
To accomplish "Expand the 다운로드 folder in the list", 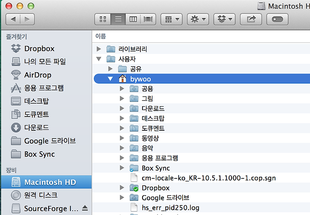I will pyautogui.click(x=122, y=108).
